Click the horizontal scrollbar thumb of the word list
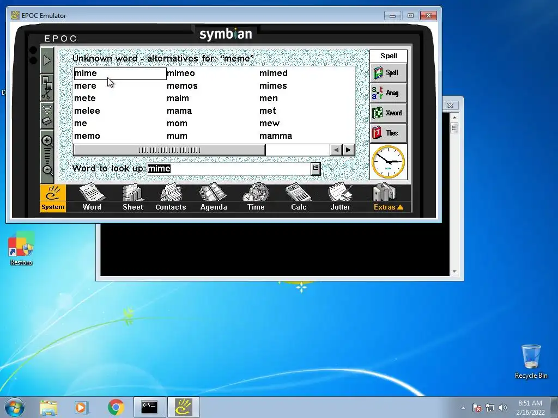This screenshot has height=418, width=558. coord(169,150)
